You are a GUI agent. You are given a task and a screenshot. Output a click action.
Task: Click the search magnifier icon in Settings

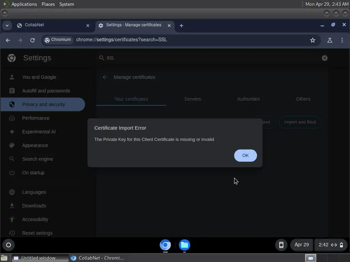click(x=101, y=58)
